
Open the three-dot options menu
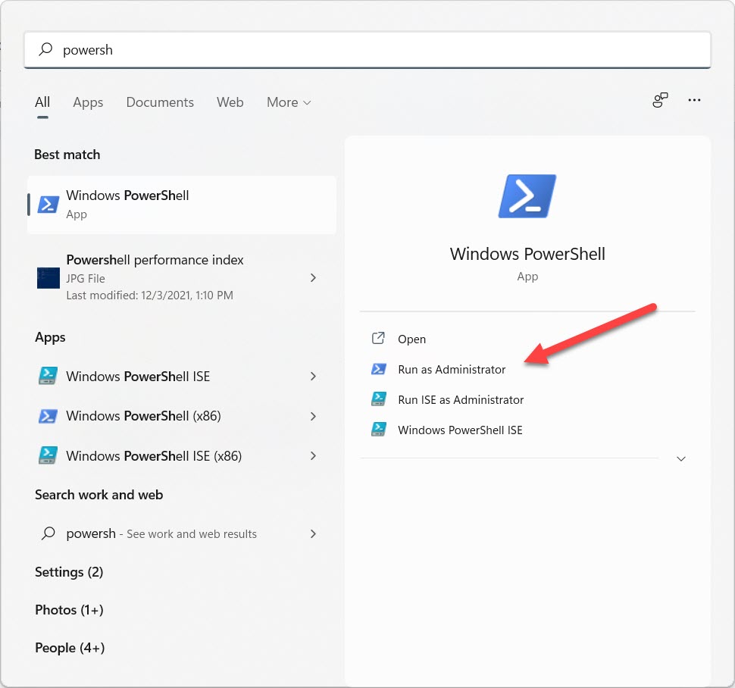click(694, 100)
